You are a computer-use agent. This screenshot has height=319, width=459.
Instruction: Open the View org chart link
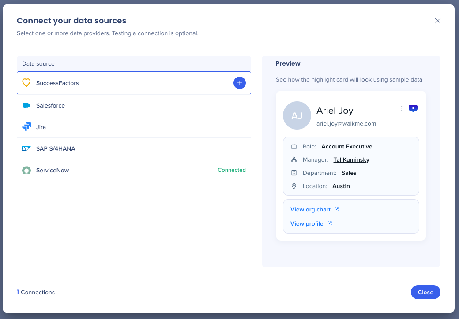(x=310, y=209)
